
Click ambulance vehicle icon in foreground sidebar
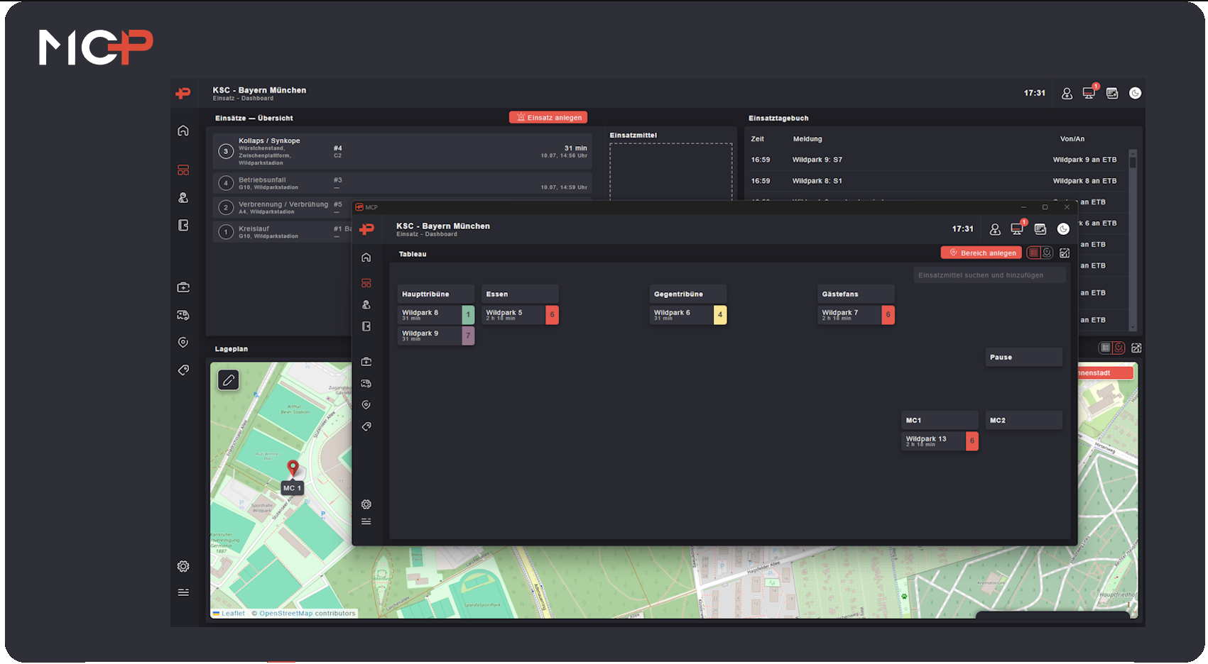[x=366, y=384]
